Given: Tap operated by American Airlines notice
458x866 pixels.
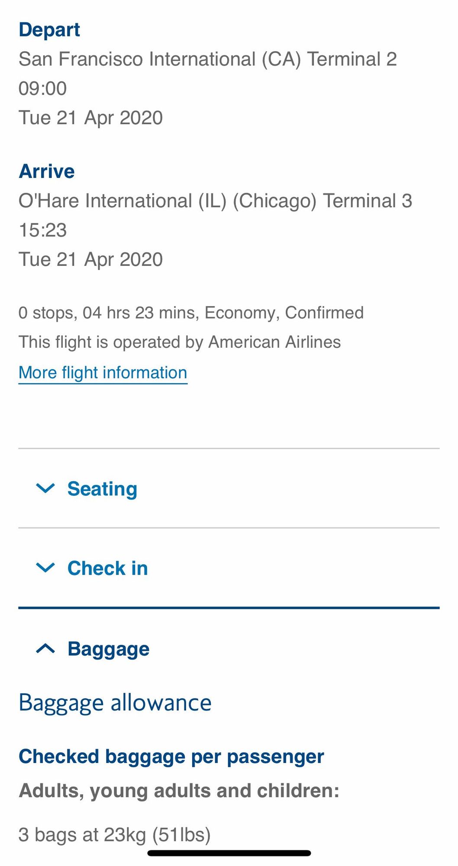Looking at the screenshot, I should tap(180, 343).
